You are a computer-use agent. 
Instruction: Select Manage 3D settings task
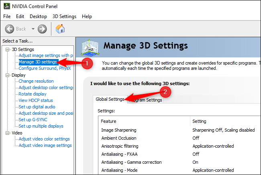point(38,62)
